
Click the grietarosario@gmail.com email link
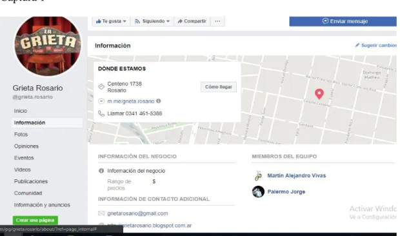pyautogui.click(x=137, y=213)
